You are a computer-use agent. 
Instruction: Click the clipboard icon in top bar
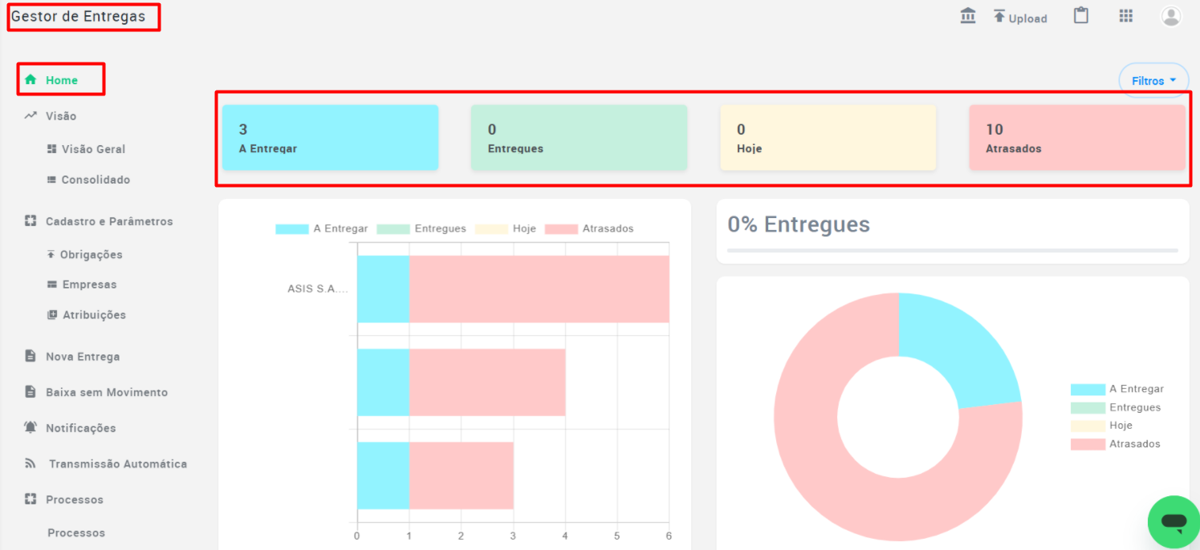1081,16
